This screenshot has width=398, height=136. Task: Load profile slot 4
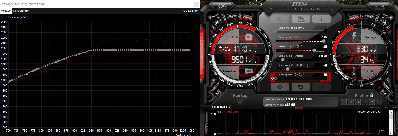(x=365, y=102)
